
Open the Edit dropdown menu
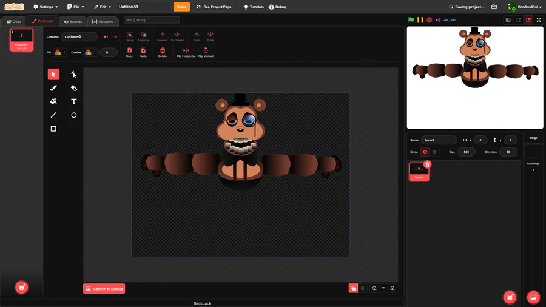pyautogui.click(x=103, y=7)
